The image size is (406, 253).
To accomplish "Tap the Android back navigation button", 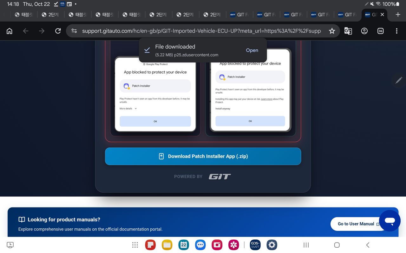I will click(x=368, y=245).
